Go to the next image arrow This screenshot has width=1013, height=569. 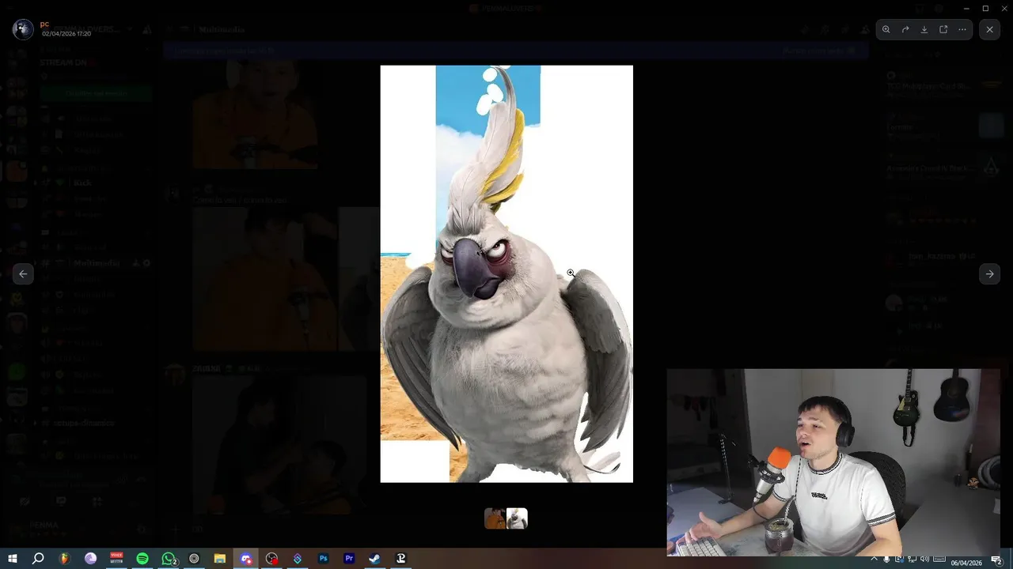990,274
